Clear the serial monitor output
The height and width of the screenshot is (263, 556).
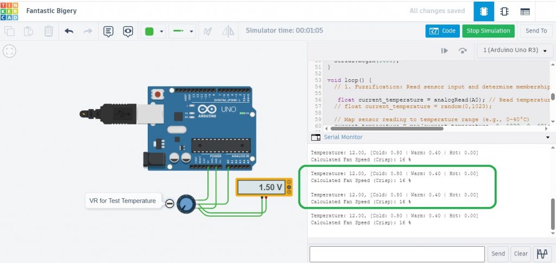521,254
